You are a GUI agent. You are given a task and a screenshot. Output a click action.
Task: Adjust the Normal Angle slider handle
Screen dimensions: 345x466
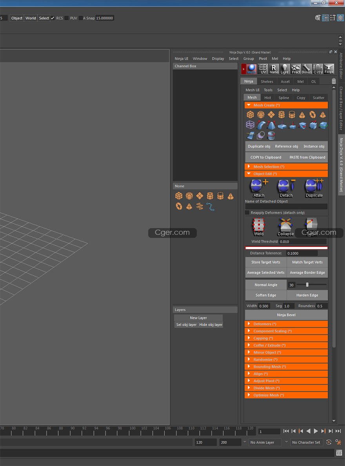tap(307, 285)
